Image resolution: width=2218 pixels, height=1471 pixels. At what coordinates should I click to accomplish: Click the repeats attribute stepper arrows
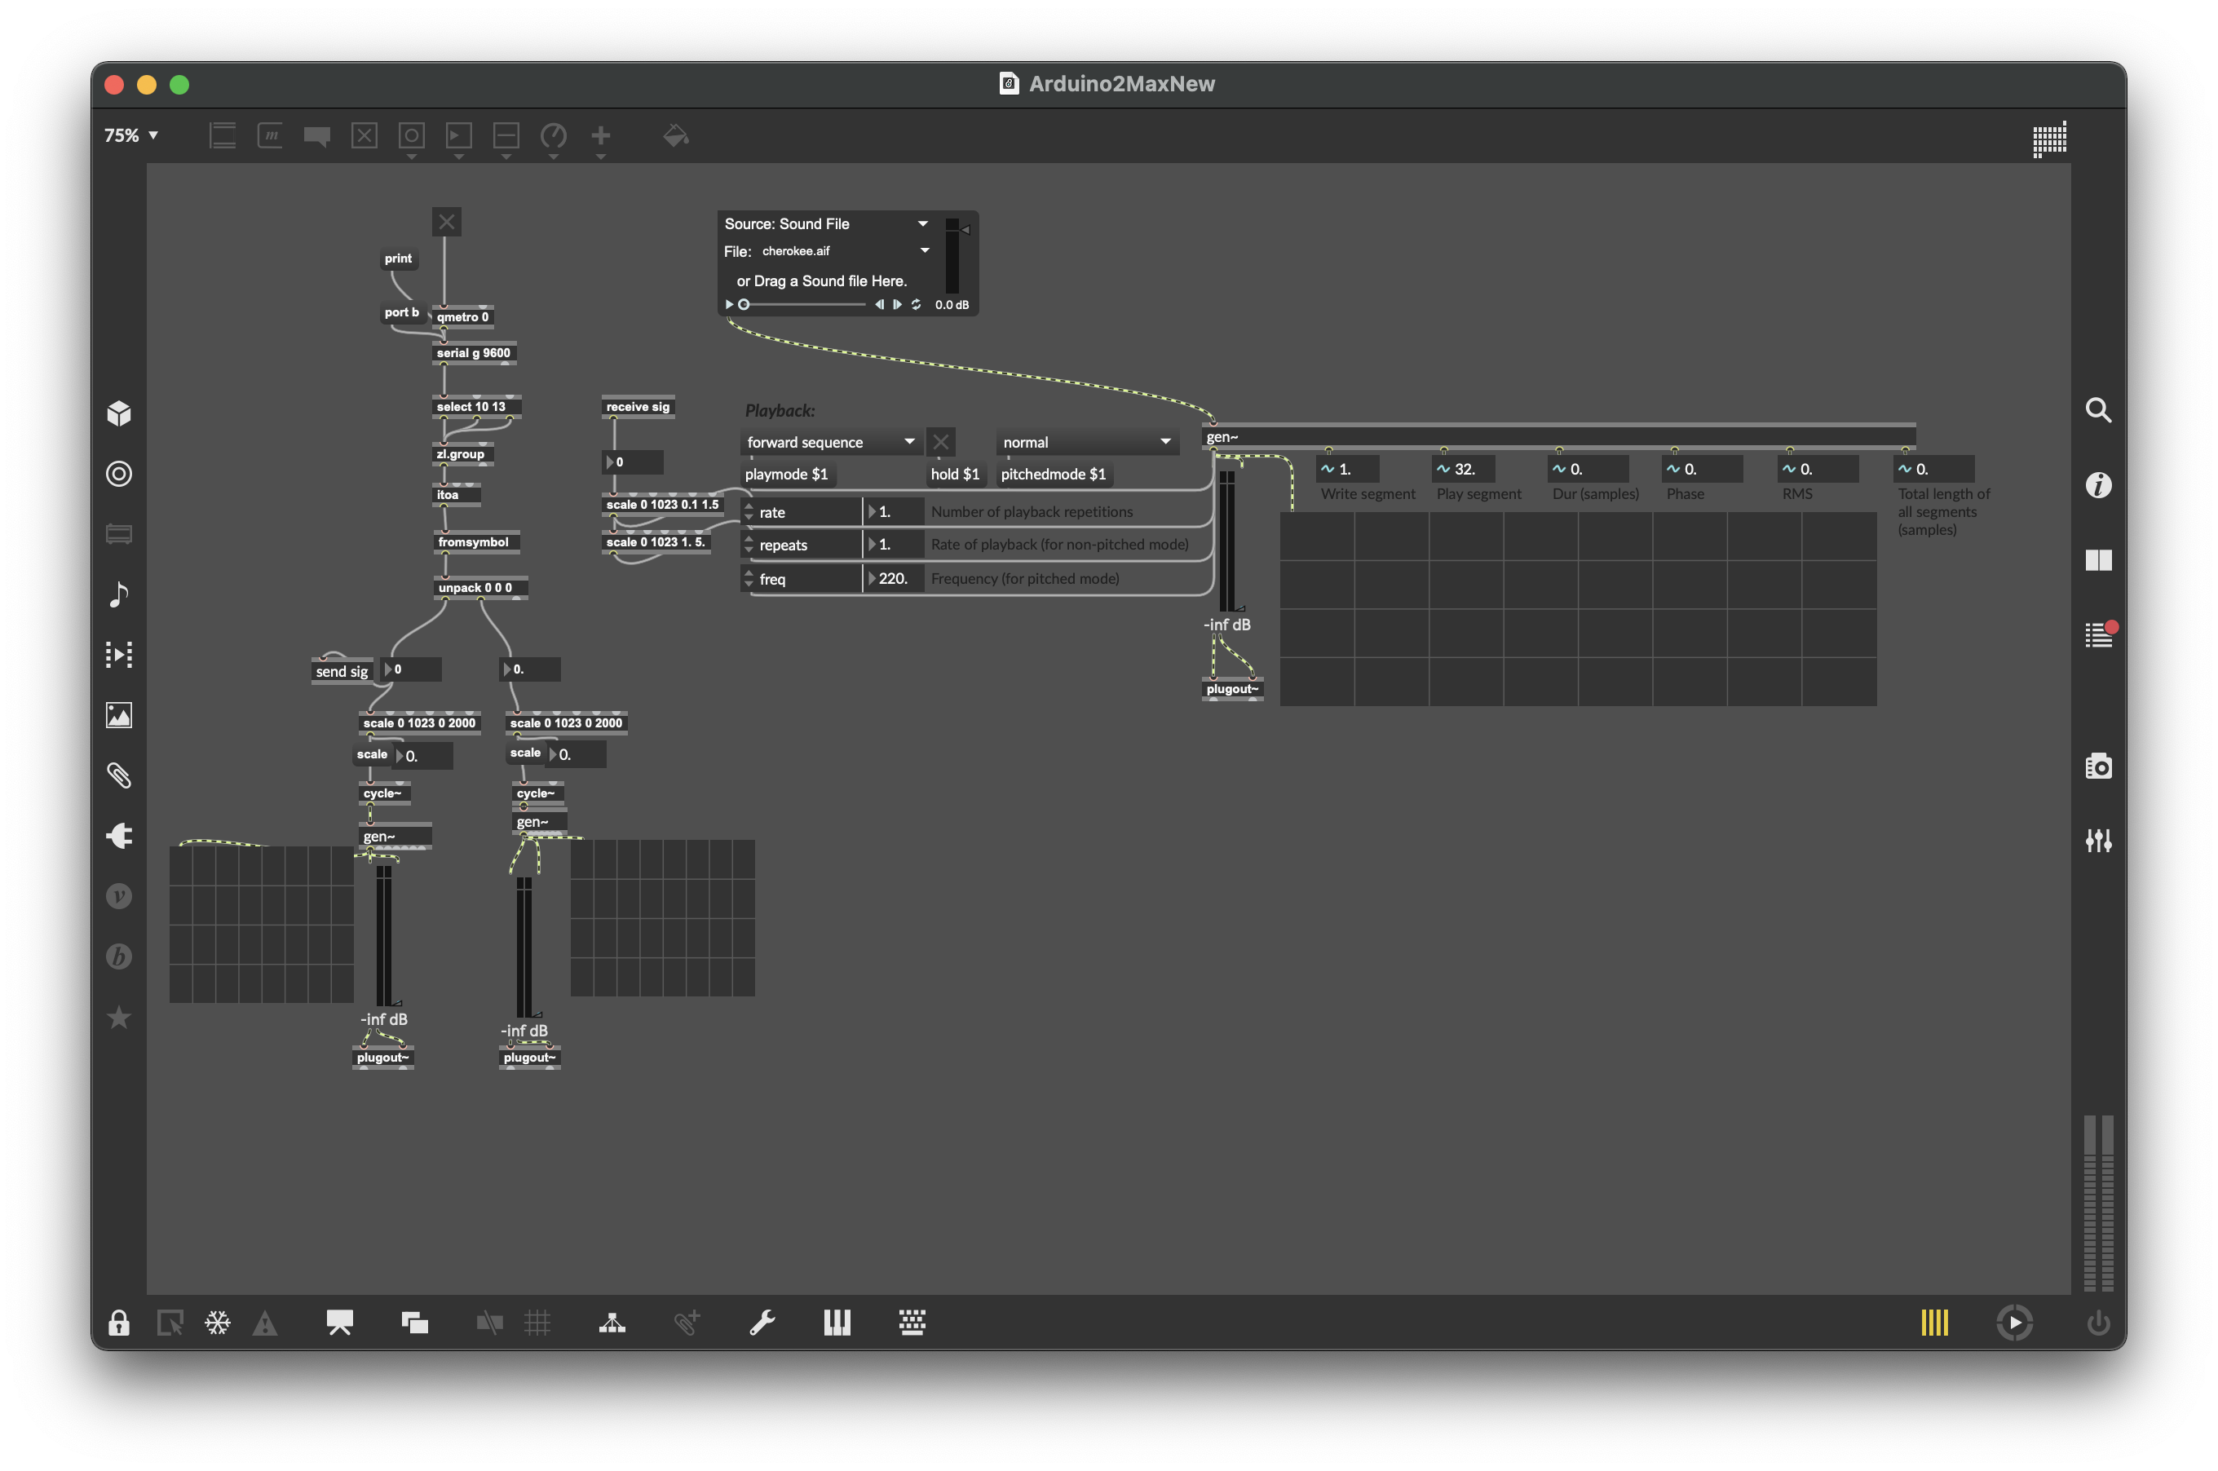coord(749,545)
